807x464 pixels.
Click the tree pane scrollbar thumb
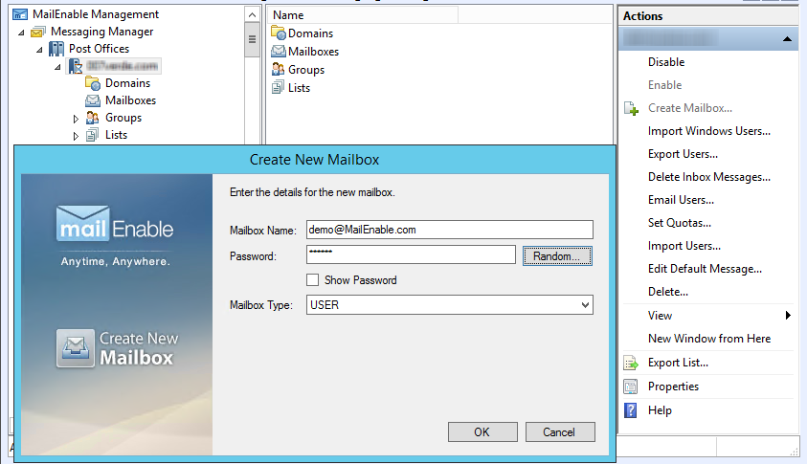point(252,39)
